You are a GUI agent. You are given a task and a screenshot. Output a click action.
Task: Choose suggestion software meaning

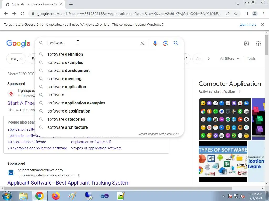click(x=109, y=79)
